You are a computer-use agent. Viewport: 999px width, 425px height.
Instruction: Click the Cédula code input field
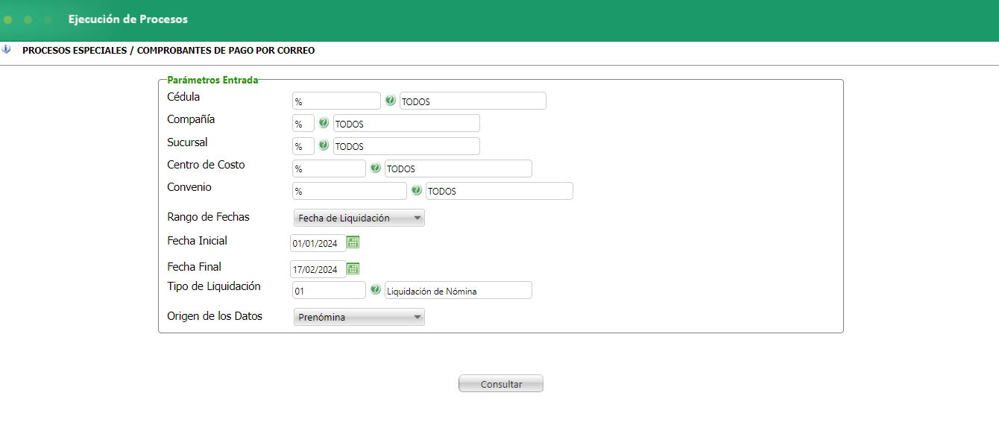336,101
